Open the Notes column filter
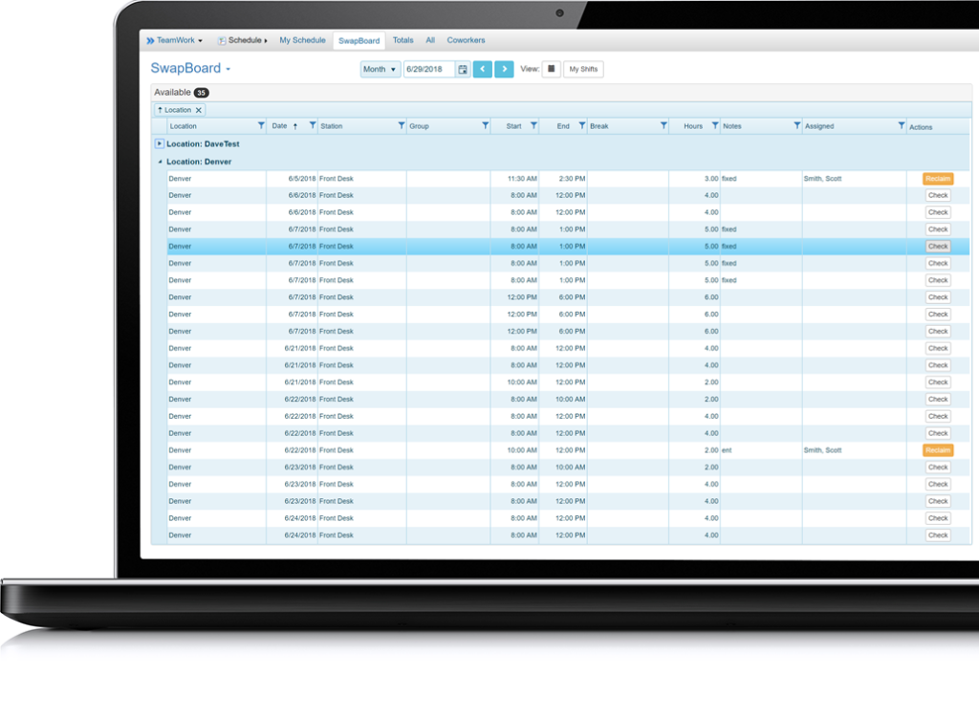This screenshot has height=719, width=979. coord(796,125)
